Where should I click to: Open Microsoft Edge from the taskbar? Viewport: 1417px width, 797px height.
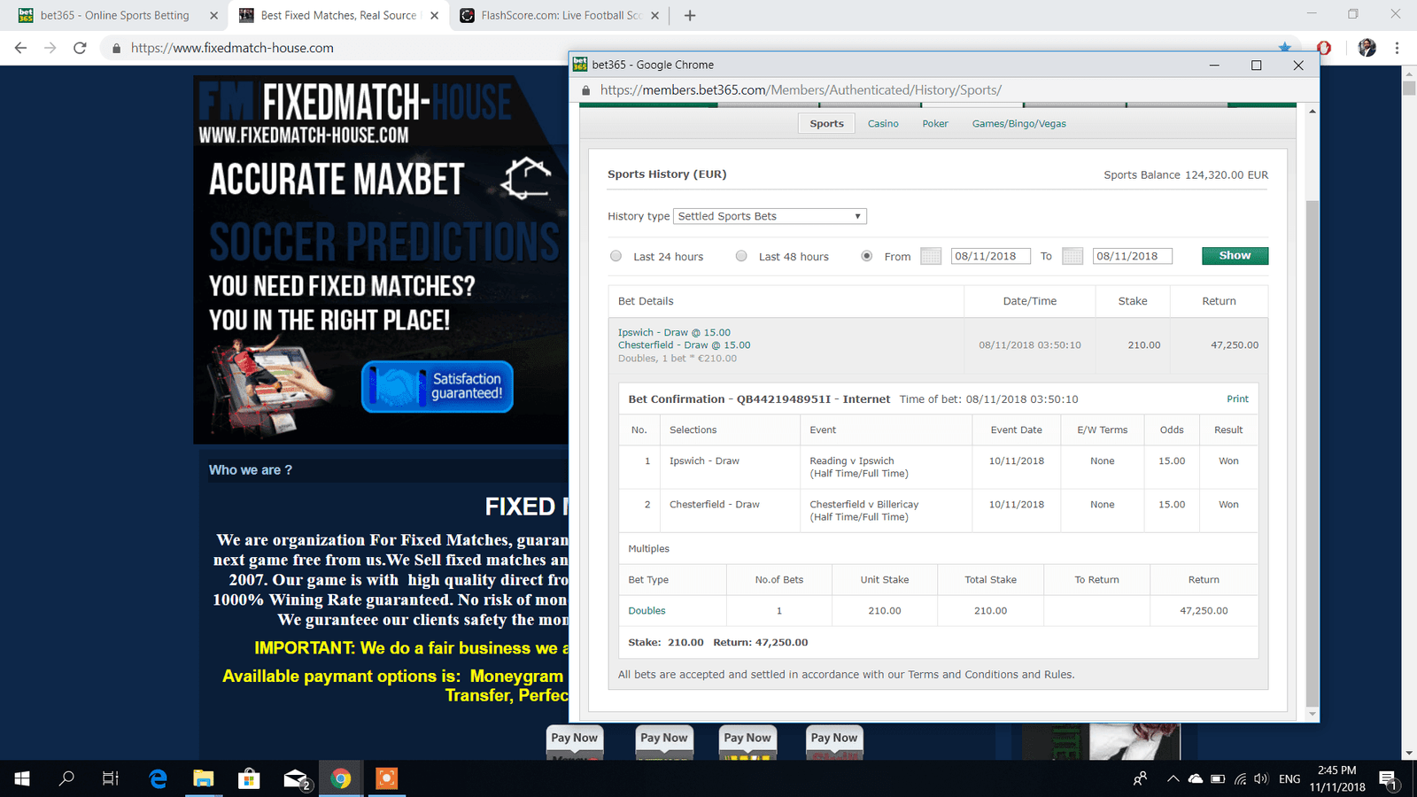pyautogui.click(x=159, y=778)
